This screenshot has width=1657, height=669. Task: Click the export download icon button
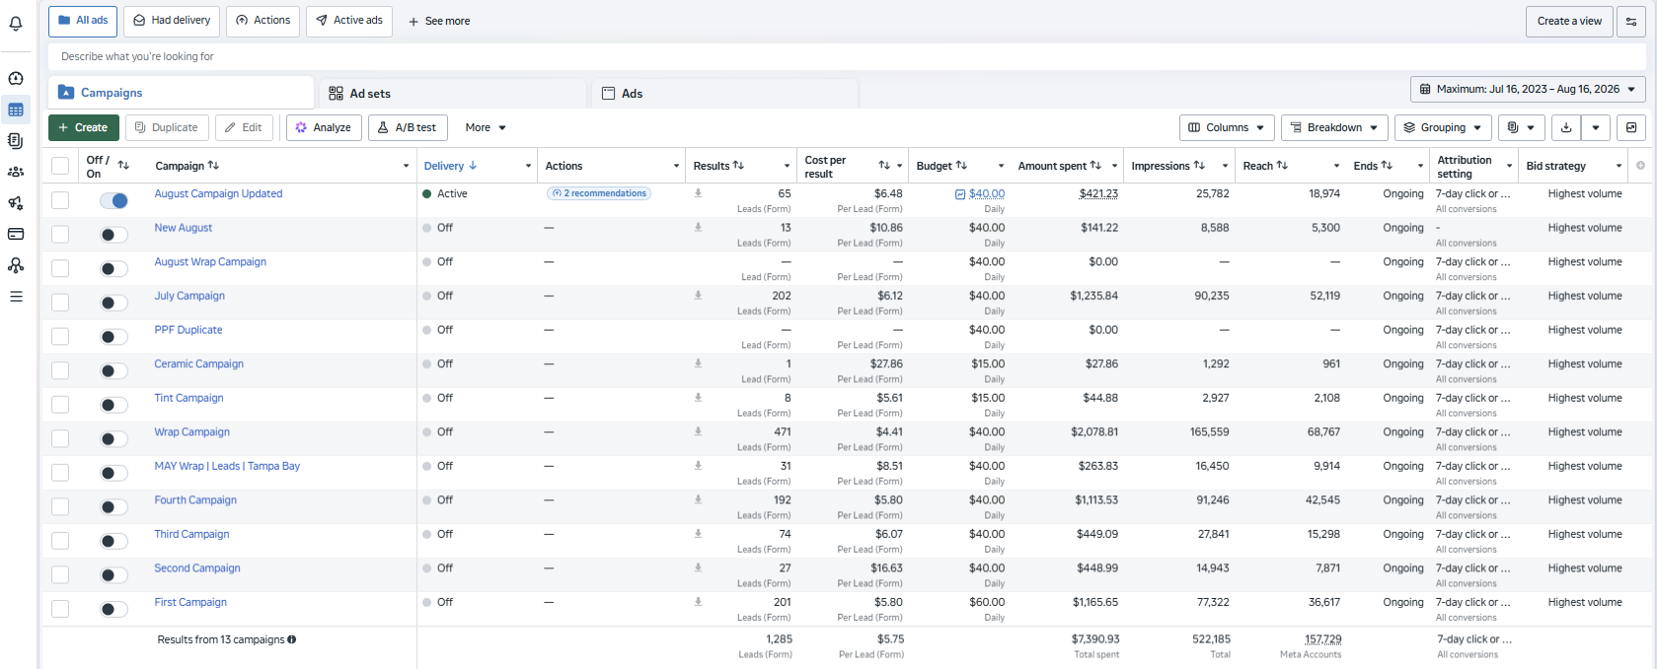click(1566, 127)
